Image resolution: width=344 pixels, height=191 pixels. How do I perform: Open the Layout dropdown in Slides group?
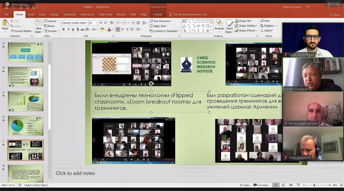pyautogui.click(x=52, y=21)
